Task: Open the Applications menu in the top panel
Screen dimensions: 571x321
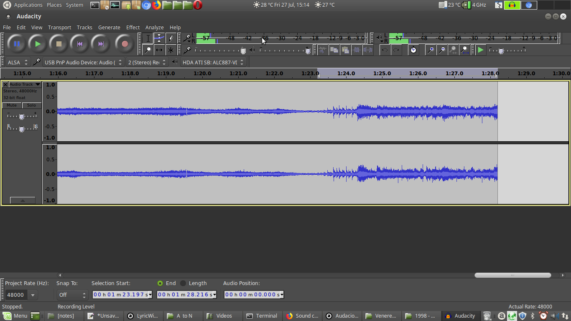Action: (x=28, y=5)
